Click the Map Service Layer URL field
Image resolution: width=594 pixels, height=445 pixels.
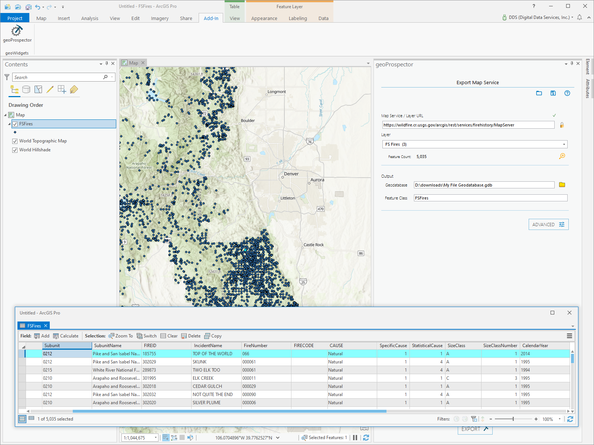[469, 125]
